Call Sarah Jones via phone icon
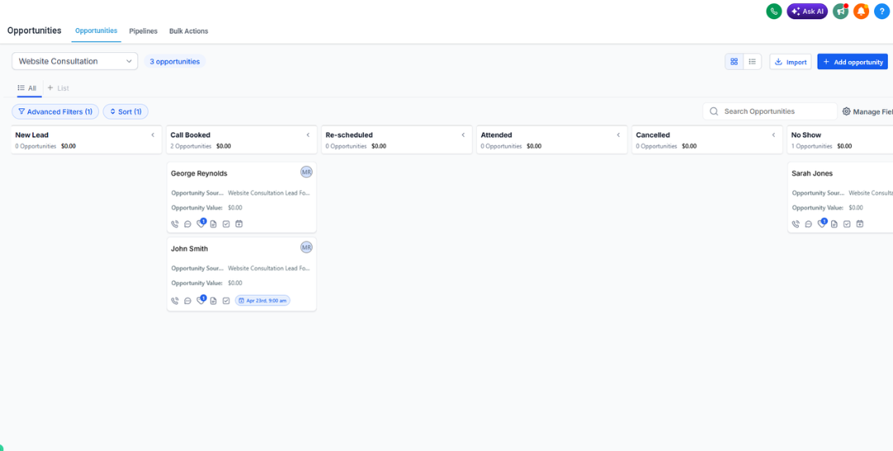 795,224
